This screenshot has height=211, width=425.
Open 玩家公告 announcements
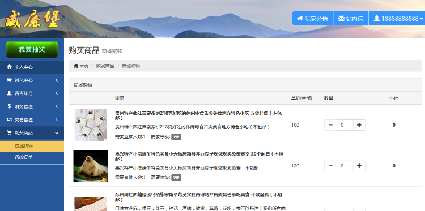[x=313, y=19]
